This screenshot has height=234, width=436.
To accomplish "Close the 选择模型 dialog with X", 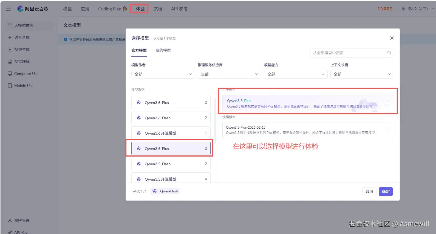I will (392, 38).
